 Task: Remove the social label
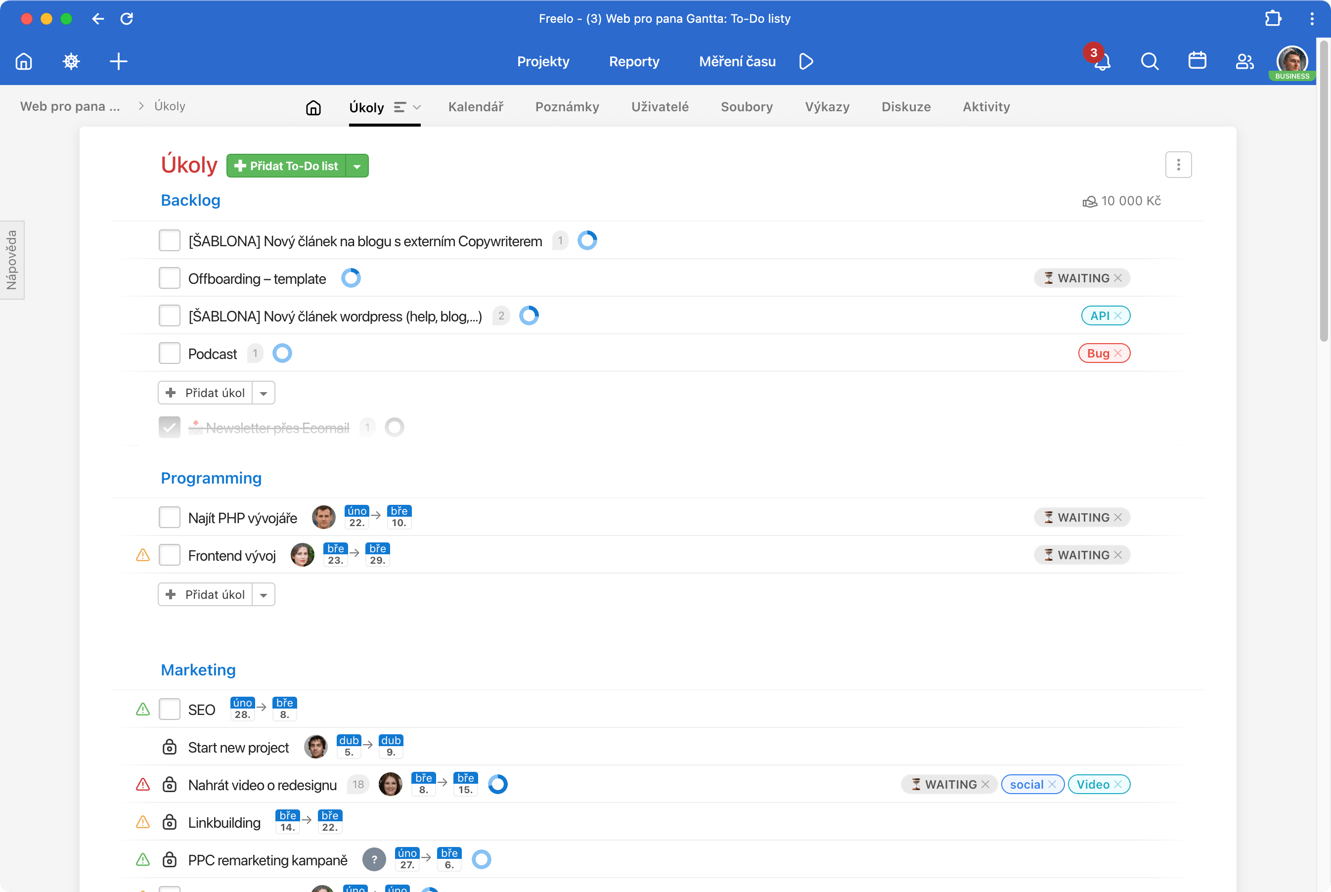coord(1052,785)
